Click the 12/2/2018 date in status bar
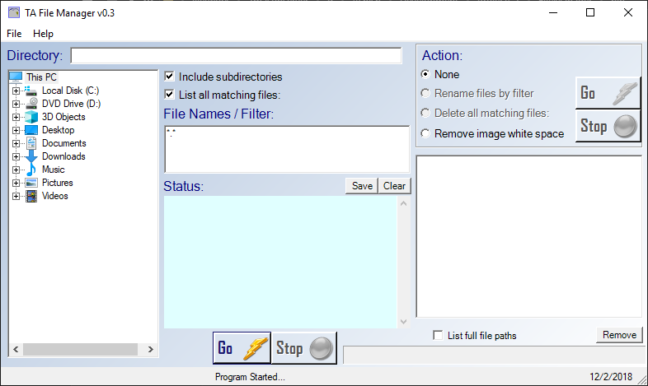This screenshot has height=386, width=648. (x=611, y=377)
